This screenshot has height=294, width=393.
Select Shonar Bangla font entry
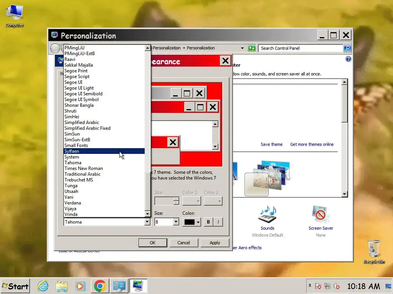[x=104, y=105]
